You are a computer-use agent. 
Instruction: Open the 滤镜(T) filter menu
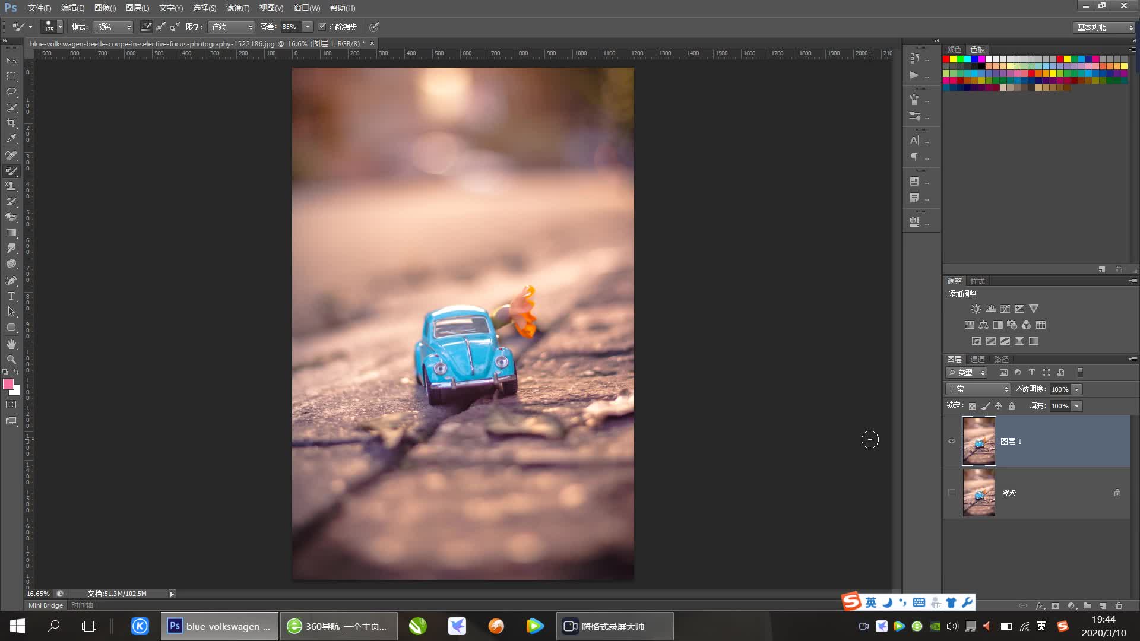coord(237,8)
